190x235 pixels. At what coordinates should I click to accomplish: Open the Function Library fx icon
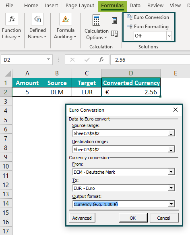(x=12, y=19)
